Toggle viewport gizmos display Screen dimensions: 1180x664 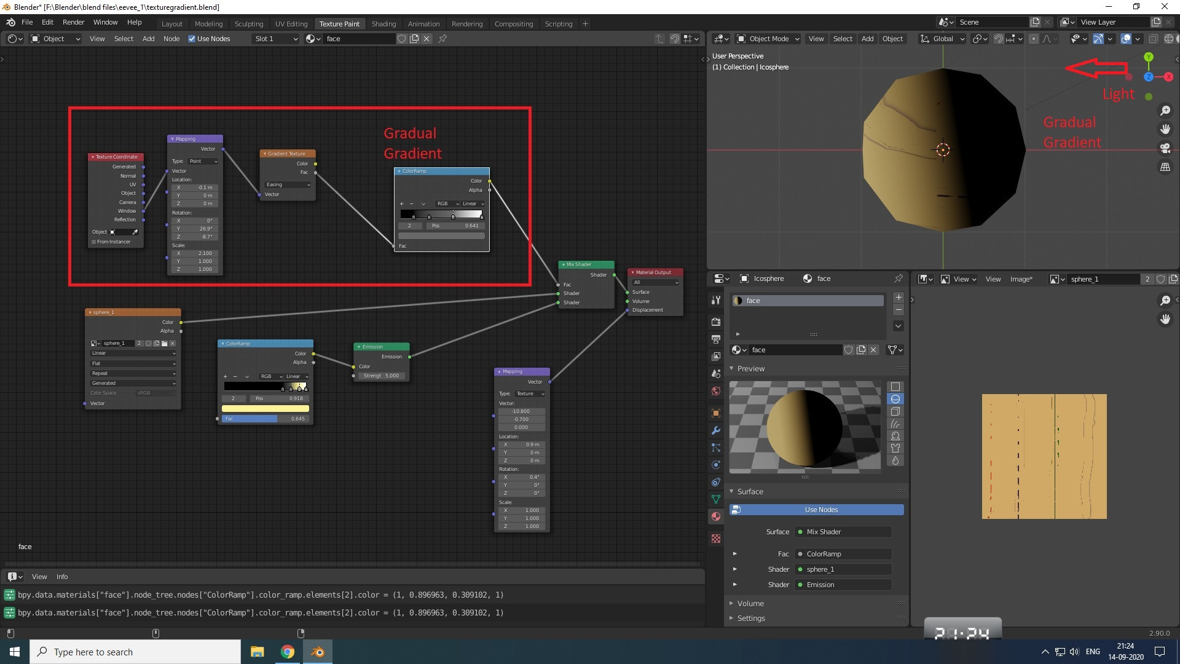tap(1098, 39)
